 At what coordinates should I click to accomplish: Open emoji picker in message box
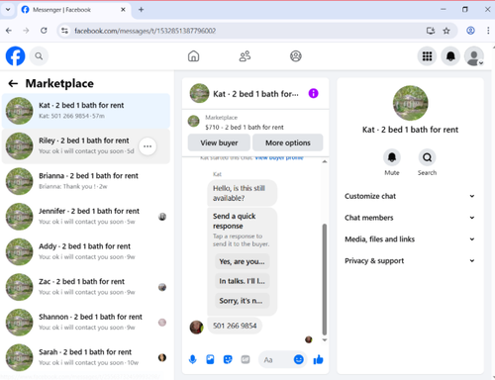pyautogui.click(x=299, y=359)
